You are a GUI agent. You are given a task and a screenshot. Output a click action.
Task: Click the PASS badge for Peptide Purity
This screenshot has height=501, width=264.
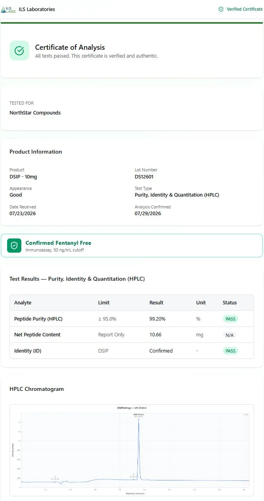click(x=230, y=319)
